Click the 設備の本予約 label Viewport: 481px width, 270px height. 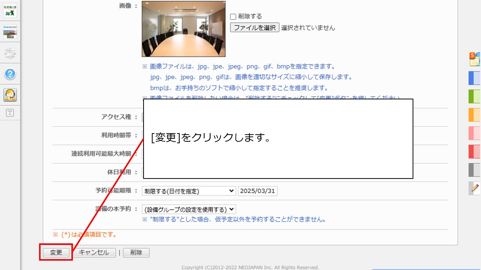click(x=113, y=209)
